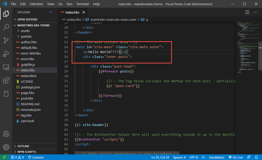Open the Edit menu
The image size is (262, 160).
(23, 4)
